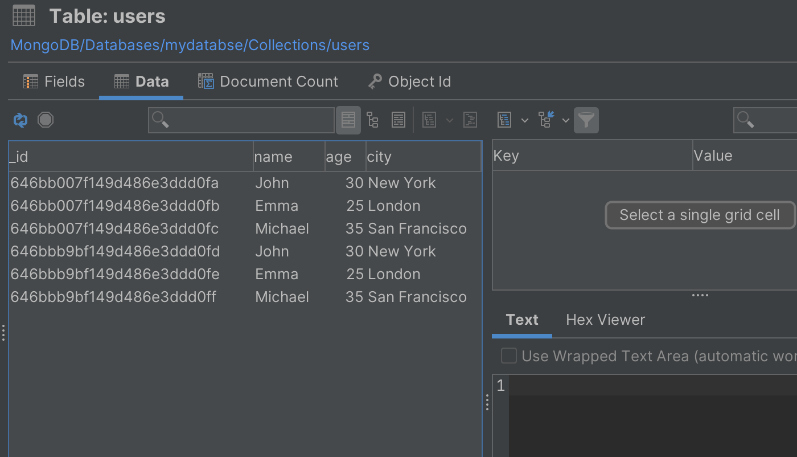Click the tree import icon with blue arrow

point(546,120)
